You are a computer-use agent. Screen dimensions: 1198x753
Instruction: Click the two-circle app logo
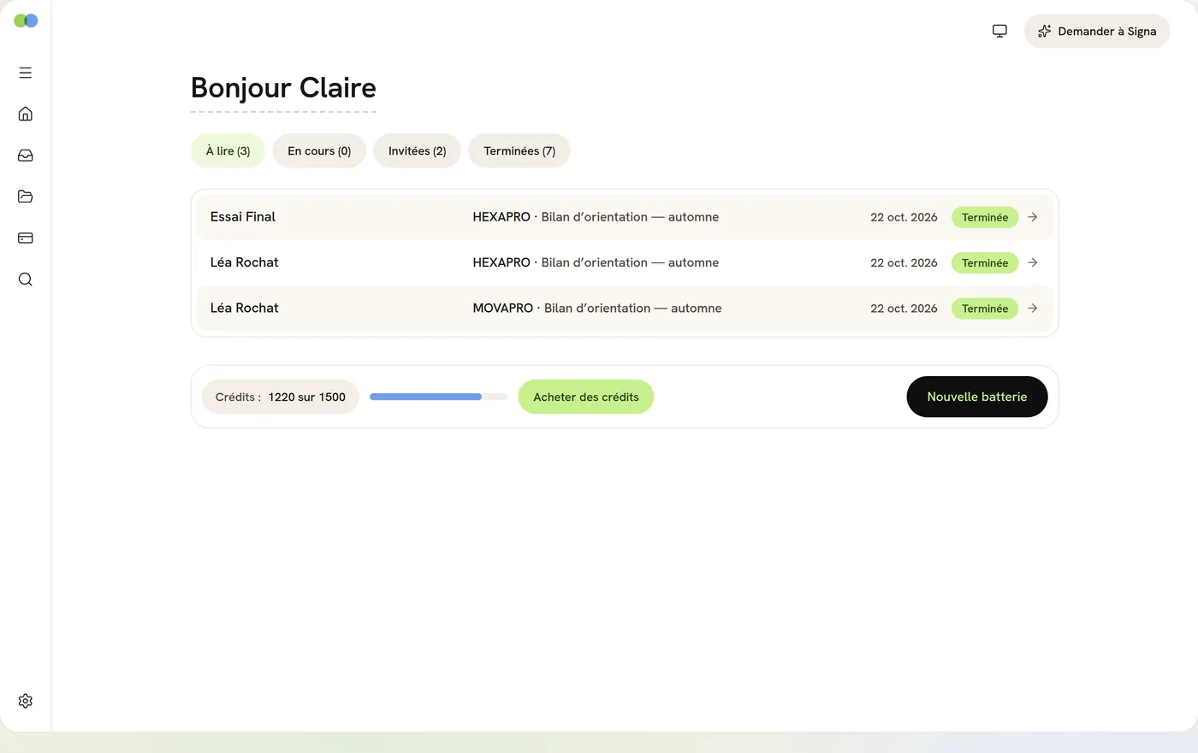point(26,21)
